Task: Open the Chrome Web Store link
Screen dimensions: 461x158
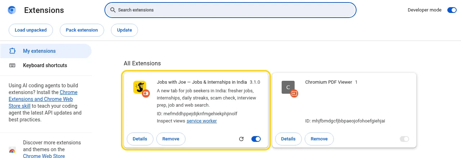Action: click(x=44, y=155)
